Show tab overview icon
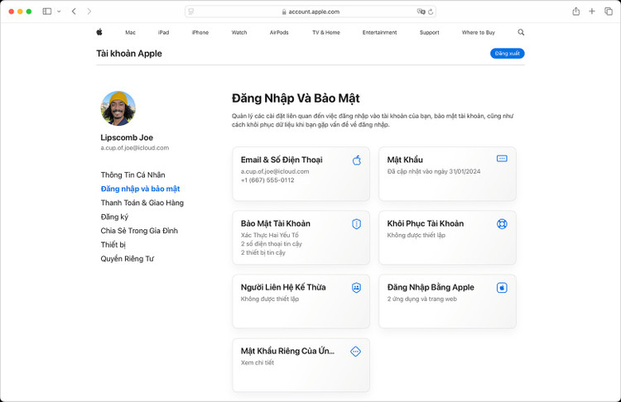This screenshot has width=621, height=402. (609, 12)
